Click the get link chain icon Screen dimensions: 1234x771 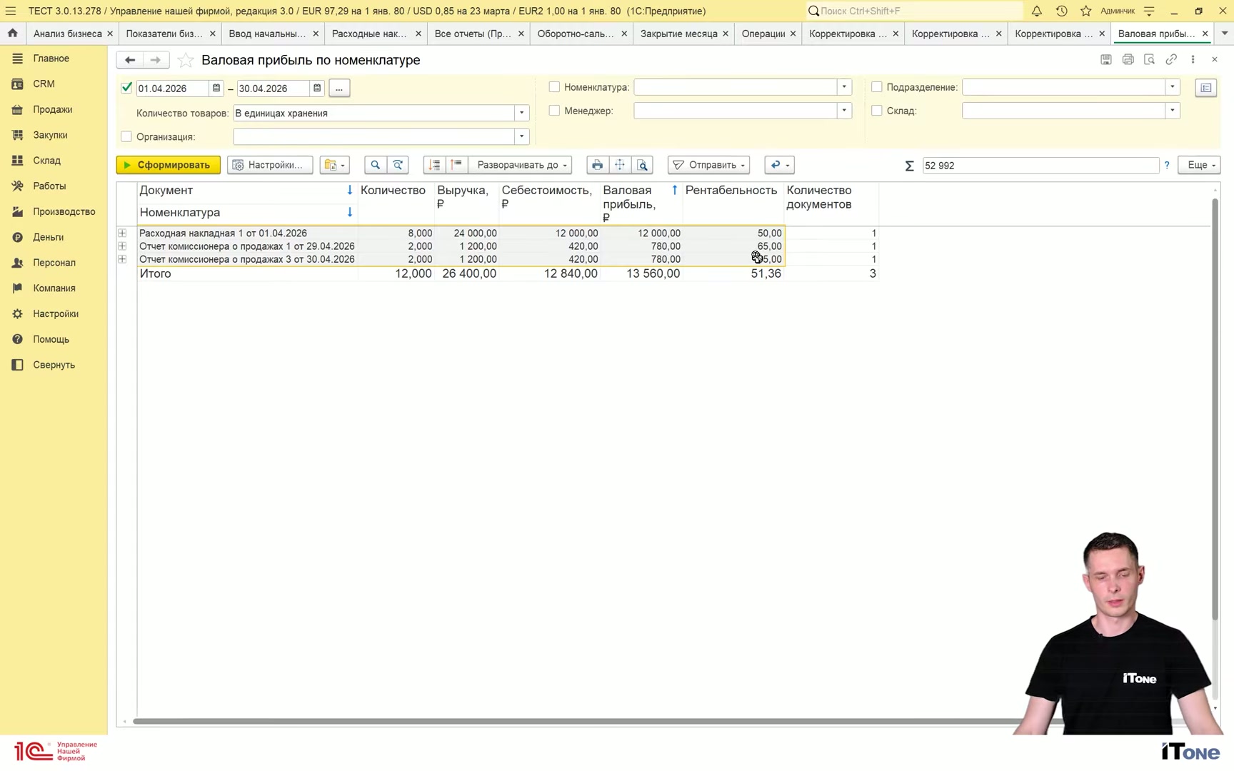(1171, 60)
